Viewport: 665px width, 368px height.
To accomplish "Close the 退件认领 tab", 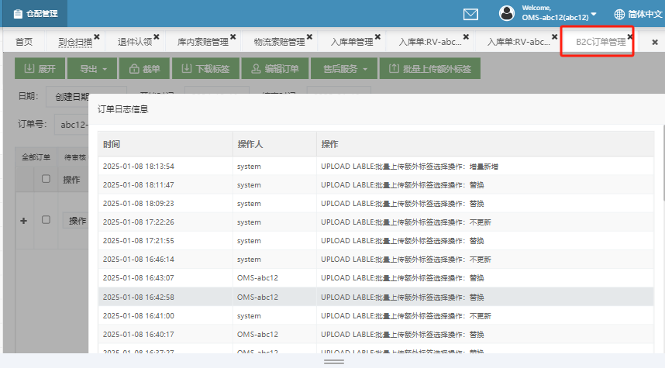I will point(157,37).
